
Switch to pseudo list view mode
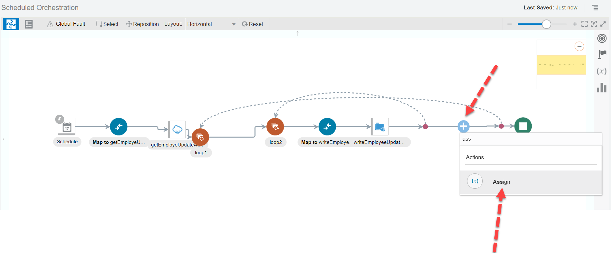pos(29,24)
